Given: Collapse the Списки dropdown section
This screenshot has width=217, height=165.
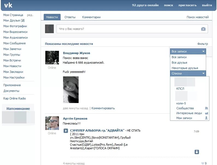Looking at the screenshot, I should point(188,73).
